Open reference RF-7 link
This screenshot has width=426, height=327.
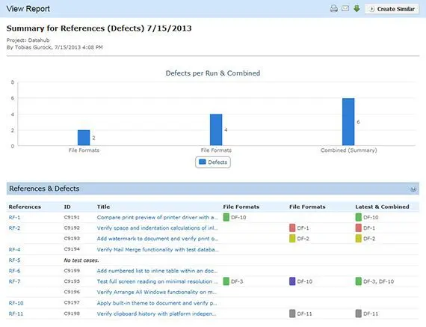pos(14,281)
